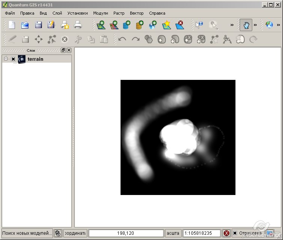The image size is (283, 240).
Task: Activate the Pan map hand tool
Action: (x=246, y=25)
